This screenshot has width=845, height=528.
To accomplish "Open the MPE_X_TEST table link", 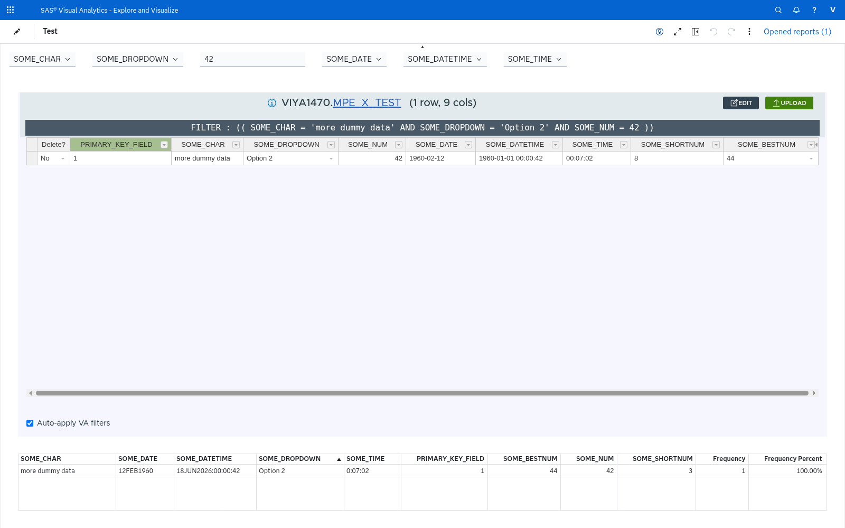I will point(367,102).
